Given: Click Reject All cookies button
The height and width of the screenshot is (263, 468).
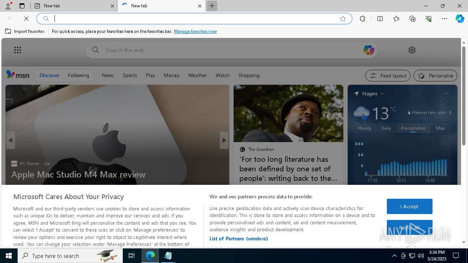Looking at the screenshot, I should tap(409, 228).
